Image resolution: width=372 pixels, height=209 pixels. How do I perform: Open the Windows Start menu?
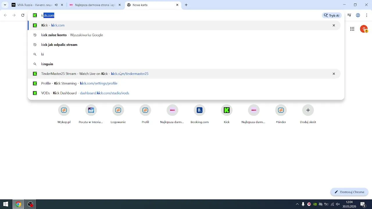[x=6, y=204]
